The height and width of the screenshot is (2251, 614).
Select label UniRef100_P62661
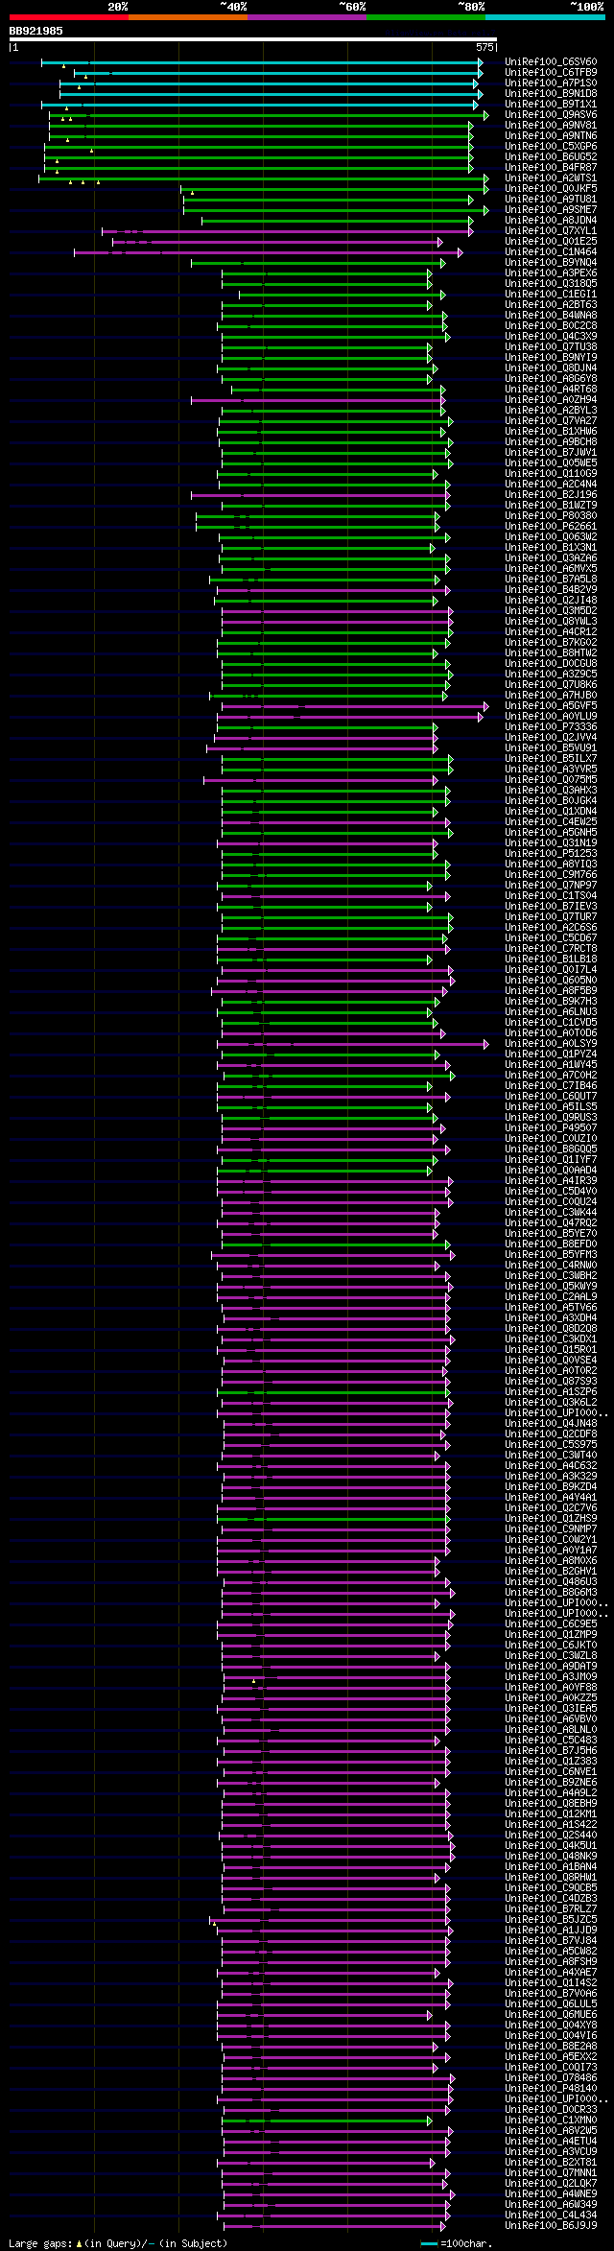[x=551, y=527]
